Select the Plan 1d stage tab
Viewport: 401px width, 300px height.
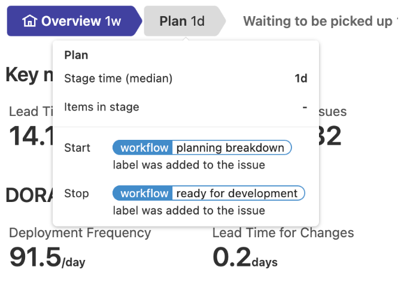click(x=185, y=21)
